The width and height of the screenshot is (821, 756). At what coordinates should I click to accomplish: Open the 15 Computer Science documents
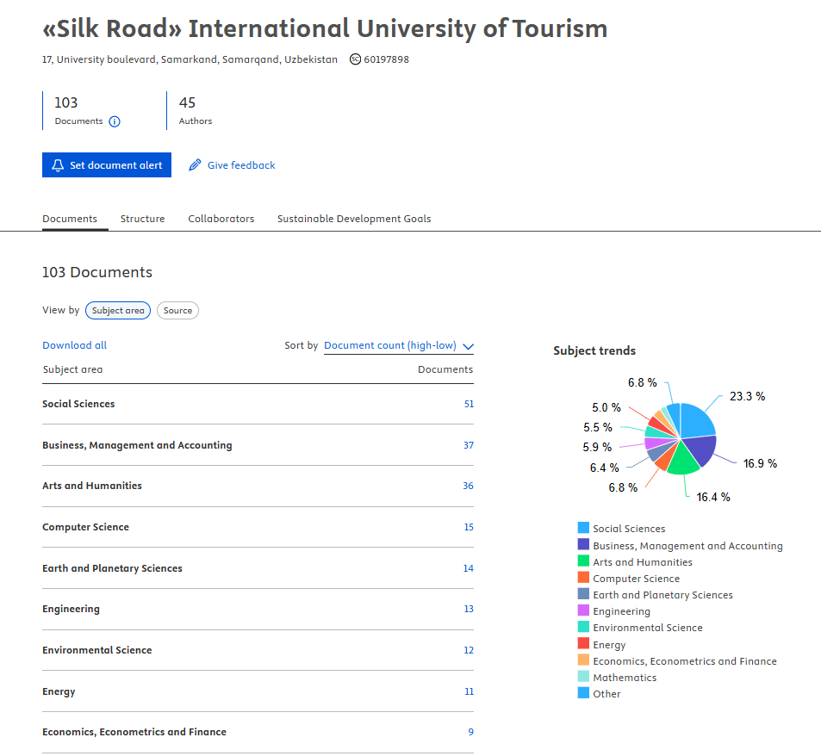click(x=469, y=527)
